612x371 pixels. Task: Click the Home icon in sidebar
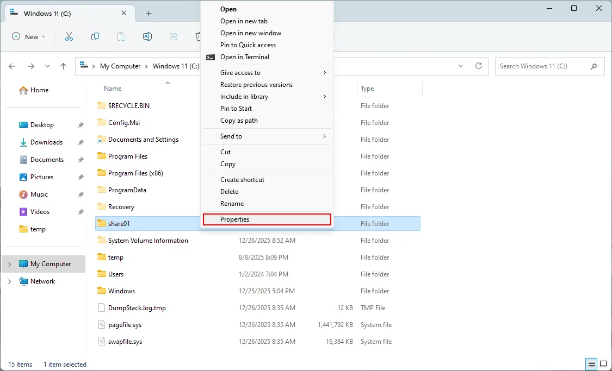pos(23,90)
